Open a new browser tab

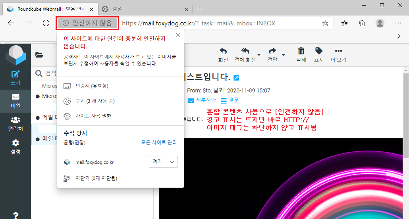(x=199, y=9)
